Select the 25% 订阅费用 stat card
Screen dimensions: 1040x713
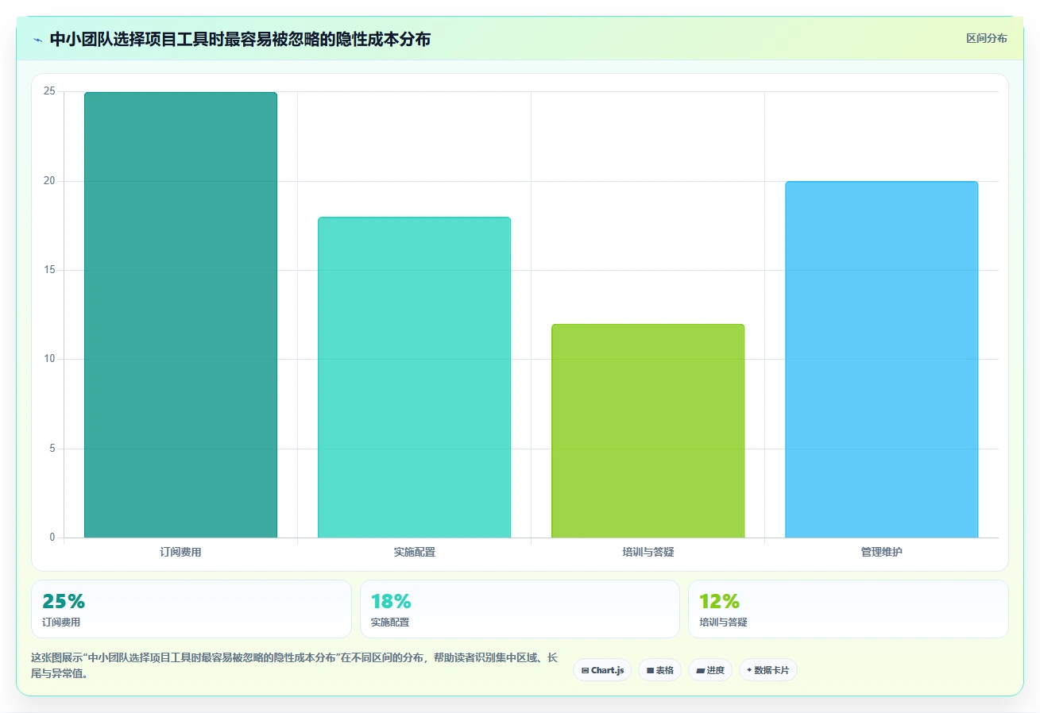pyautogui.click(x=191, y=609)
